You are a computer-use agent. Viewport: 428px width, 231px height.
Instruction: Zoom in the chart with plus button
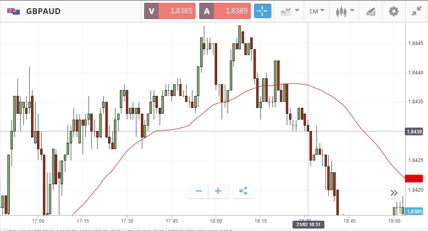tap(218, 191)
